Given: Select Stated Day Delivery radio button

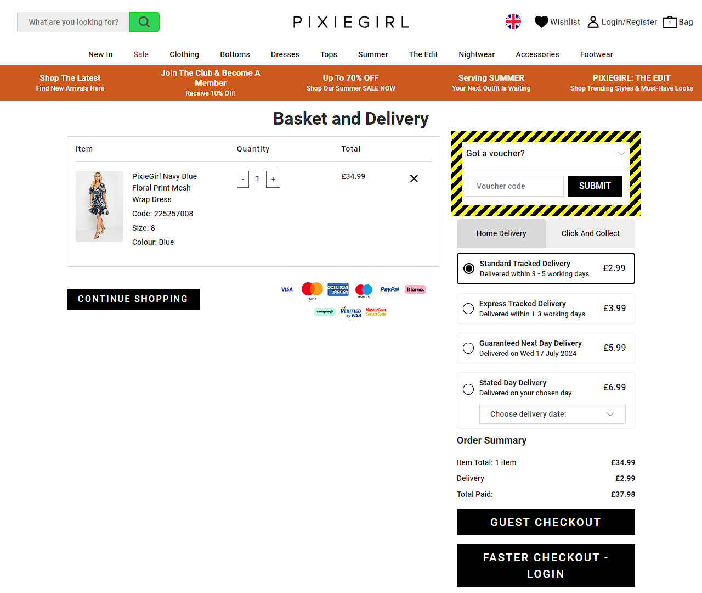Looking at the screenshot, I should [x=468, y=389].
